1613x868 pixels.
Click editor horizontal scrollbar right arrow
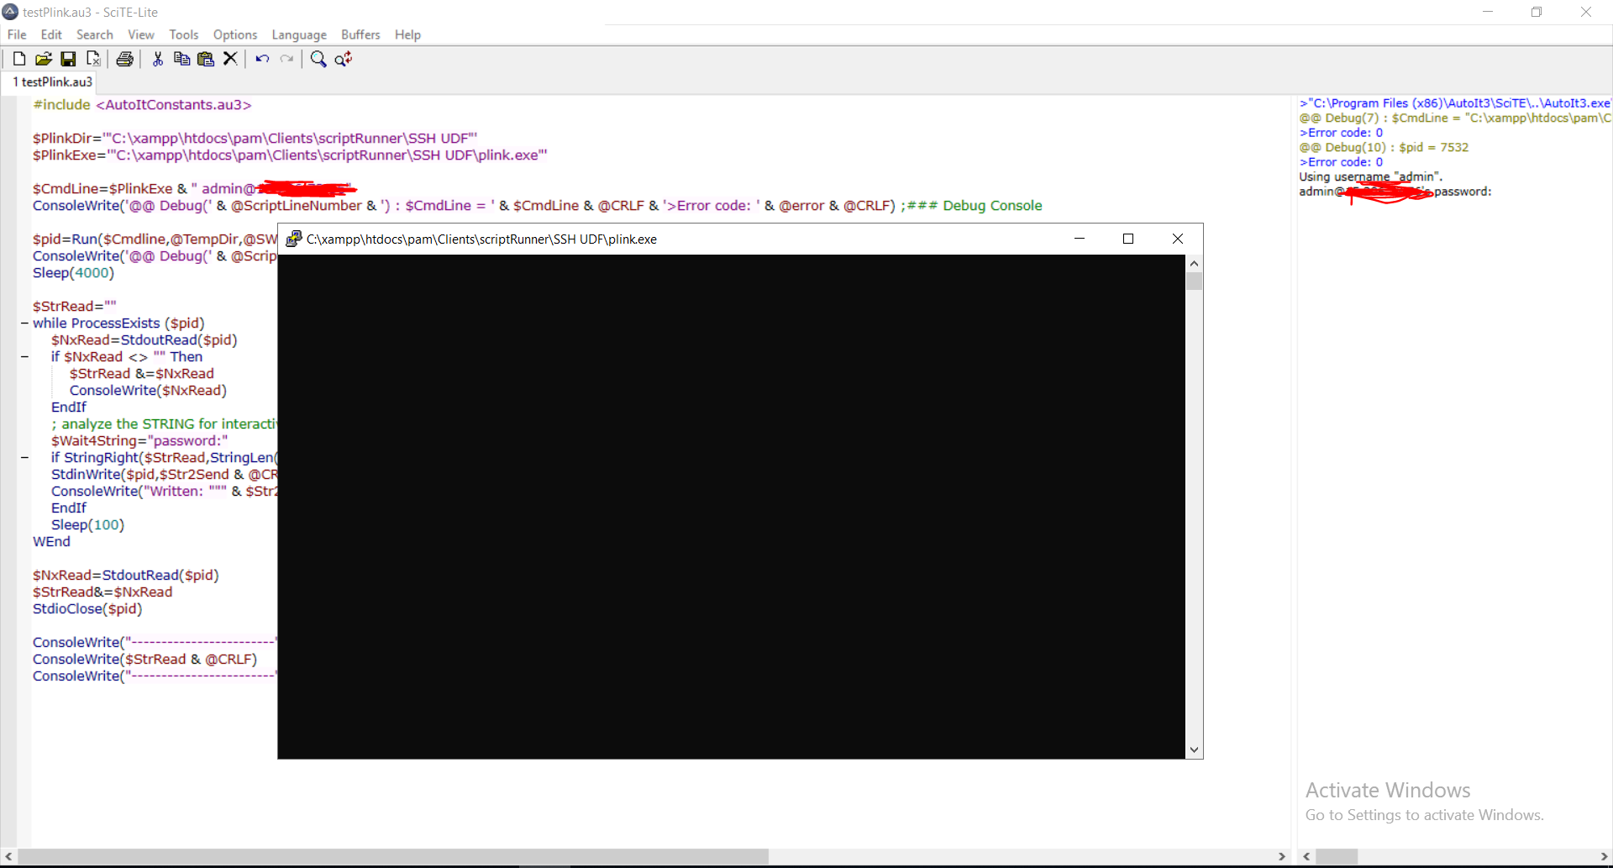(x=1282, y=856)
